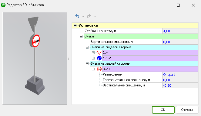This screenshot has height=116, width=201.
Task: Click the yield triangle sign icon 2.4
Action: tap(99, 53)
